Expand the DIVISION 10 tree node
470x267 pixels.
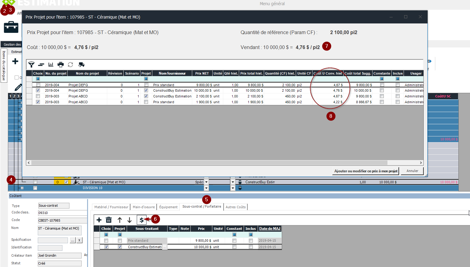click(x=22, y=188)
